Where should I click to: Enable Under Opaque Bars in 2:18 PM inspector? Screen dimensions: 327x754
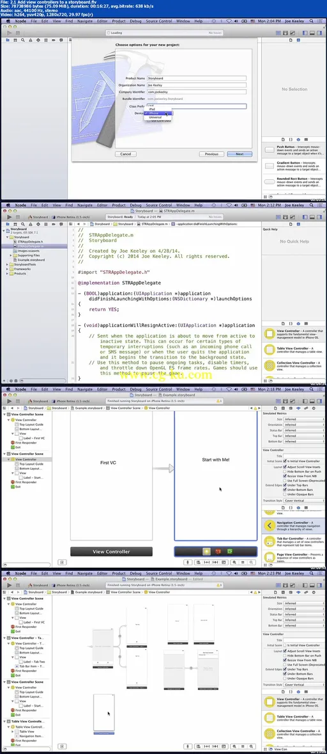(x=285, y=494)
